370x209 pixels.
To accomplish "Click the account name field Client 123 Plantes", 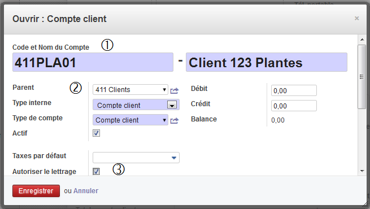I will [267, 62].
